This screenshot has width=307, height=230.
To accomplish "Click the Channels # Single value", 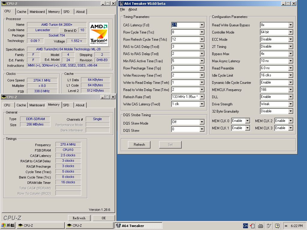I will pyautogui.click(x=97, y=119).
